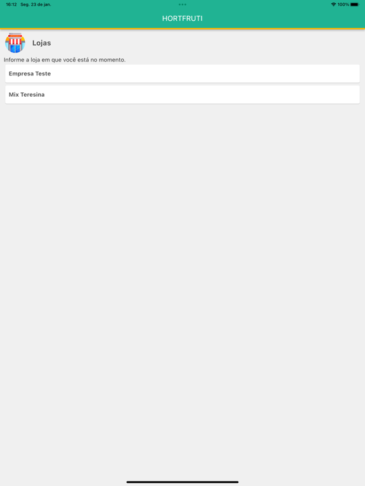Tap the 100% battery percentage label
Screen dimensions: 365x486
click(x=343, y=4)
